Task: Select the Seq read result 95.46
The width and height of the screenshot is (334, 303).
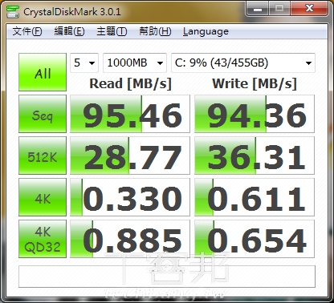Action: tap(130, 114)
